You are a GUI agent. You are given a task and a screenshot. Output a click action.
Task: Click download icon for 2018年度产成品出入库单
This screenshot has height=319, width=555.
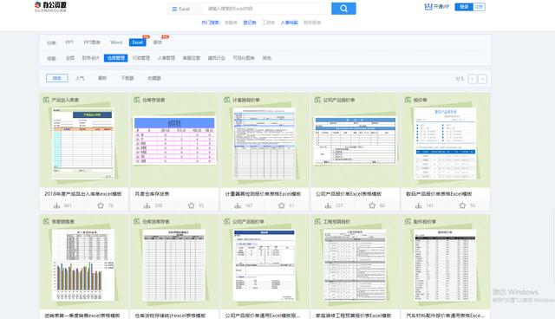click(x=56, y=205)
